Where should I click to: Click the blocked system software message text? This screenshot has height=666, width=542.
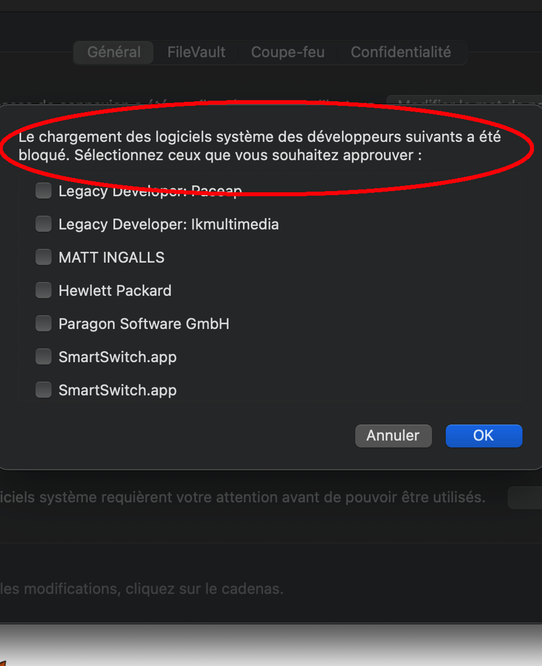tap(259, 146)
